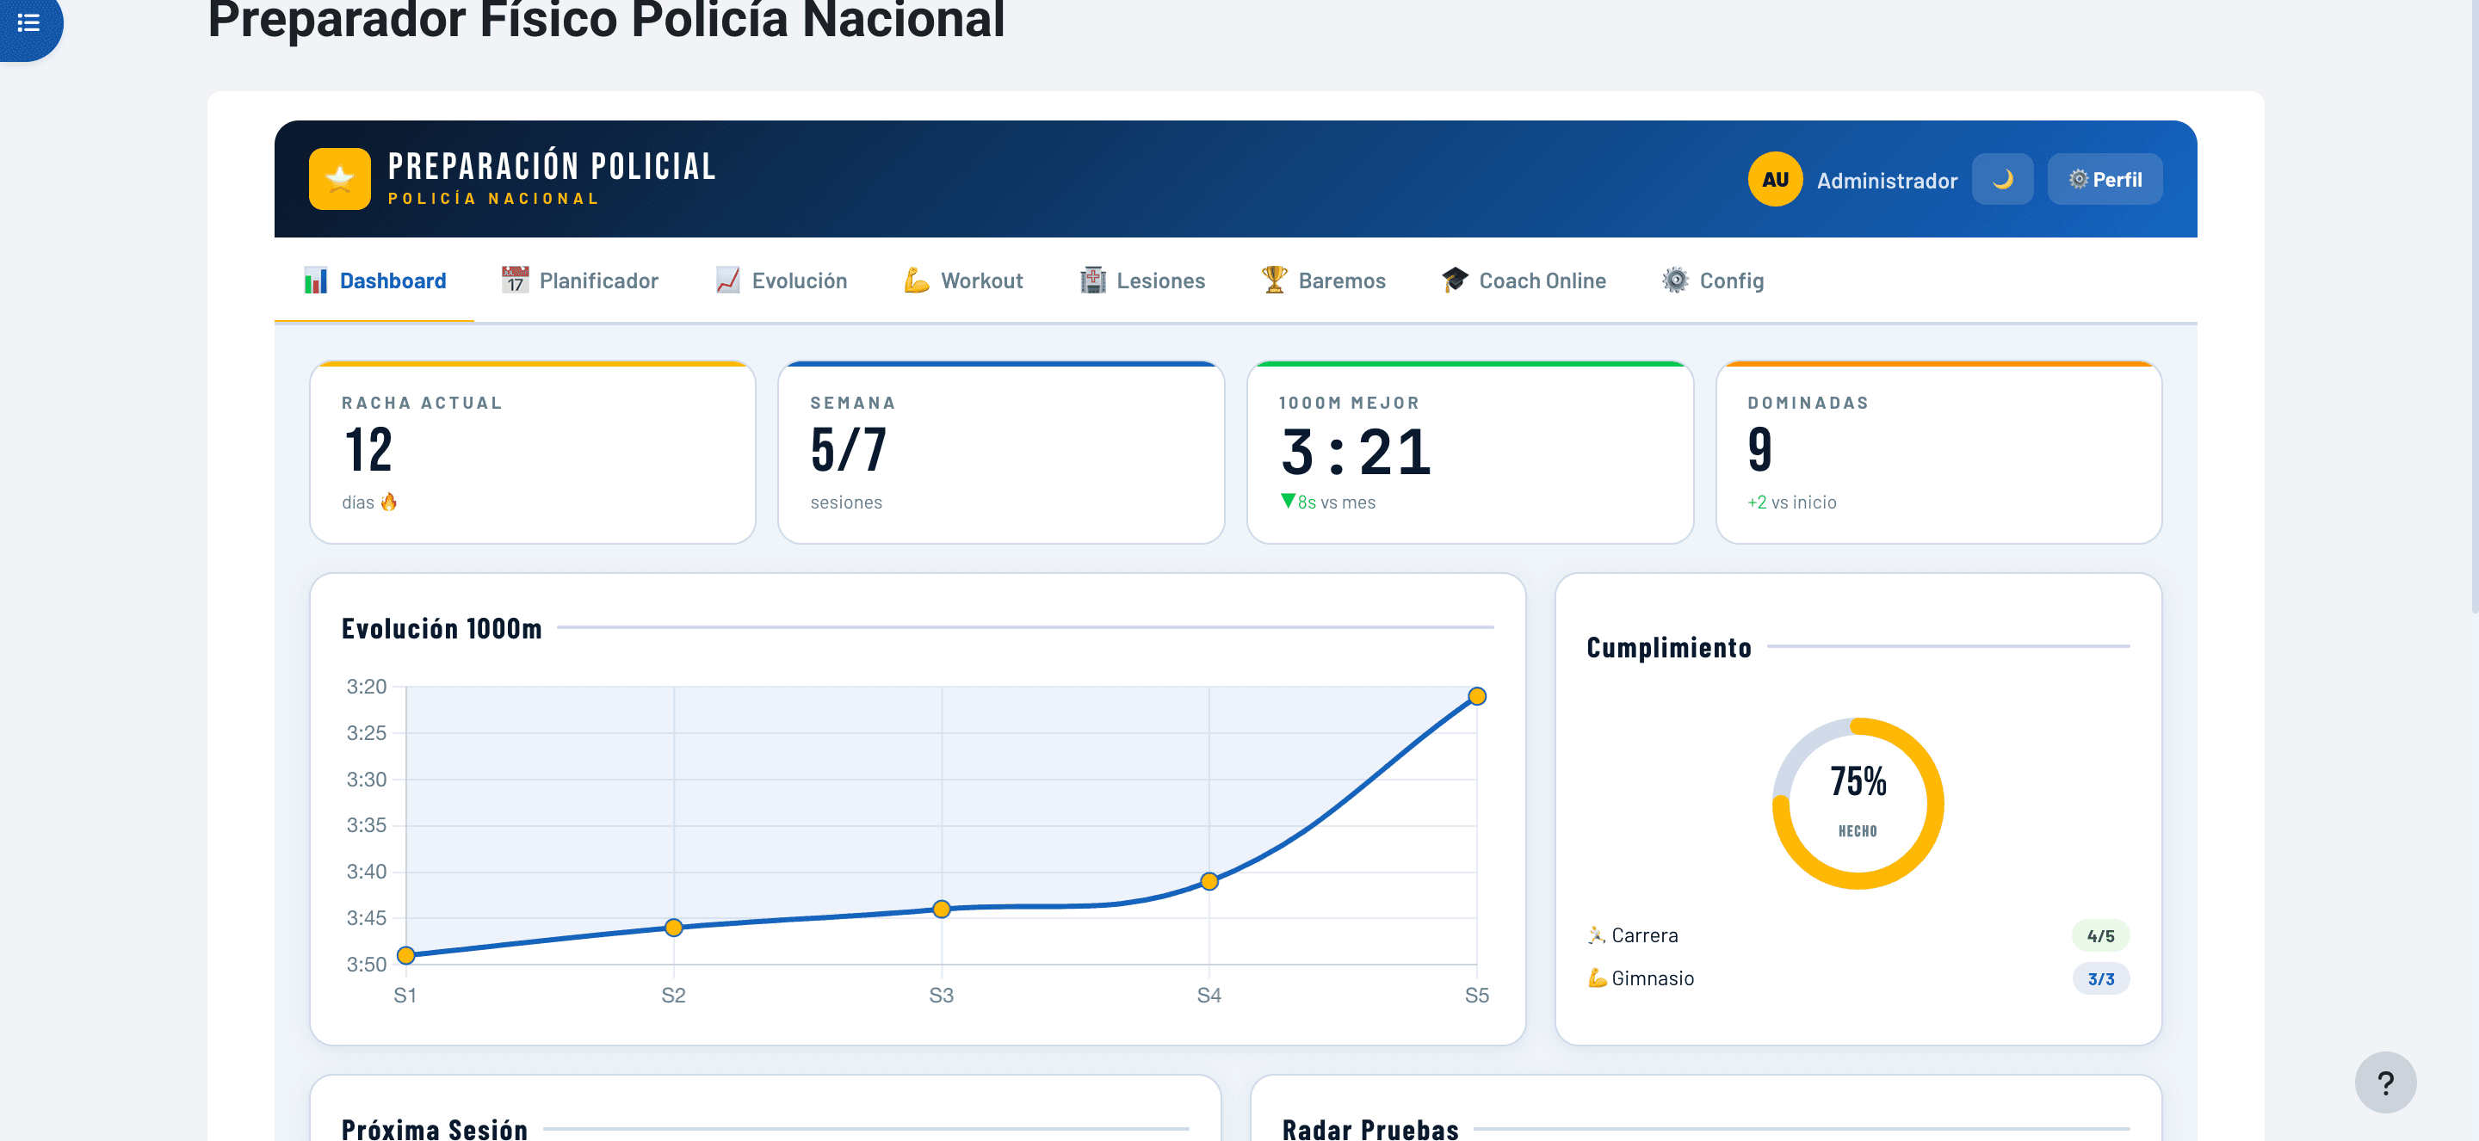Click the Racha Actual 12 days card

pos(532,452)
